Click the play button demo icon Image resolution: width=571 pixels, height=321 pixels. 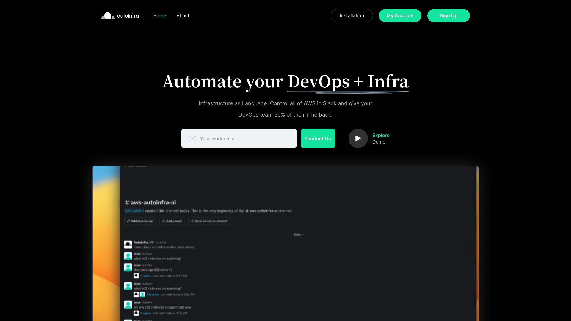click(x=358, y=138)
